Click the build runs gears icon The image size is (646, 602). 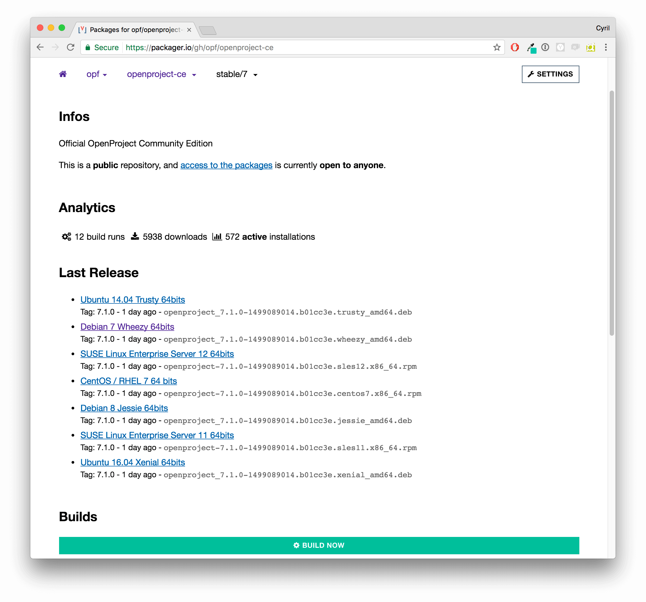coord(67,237)
